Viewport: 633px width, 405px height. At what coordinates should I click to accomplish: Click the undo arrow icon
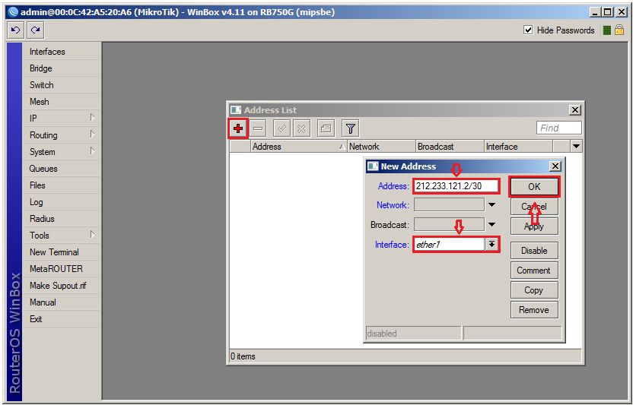tap(16, 30)
